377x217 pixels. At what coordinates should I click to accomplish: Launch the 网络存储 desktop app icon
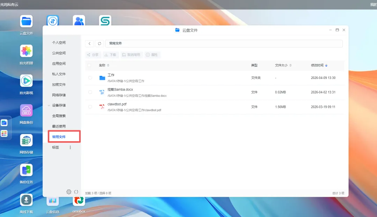point(26,140)
